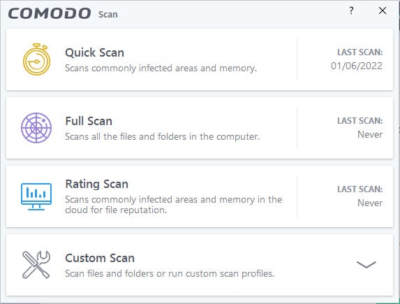Close the Comodo Scan window

pos(383,10)
